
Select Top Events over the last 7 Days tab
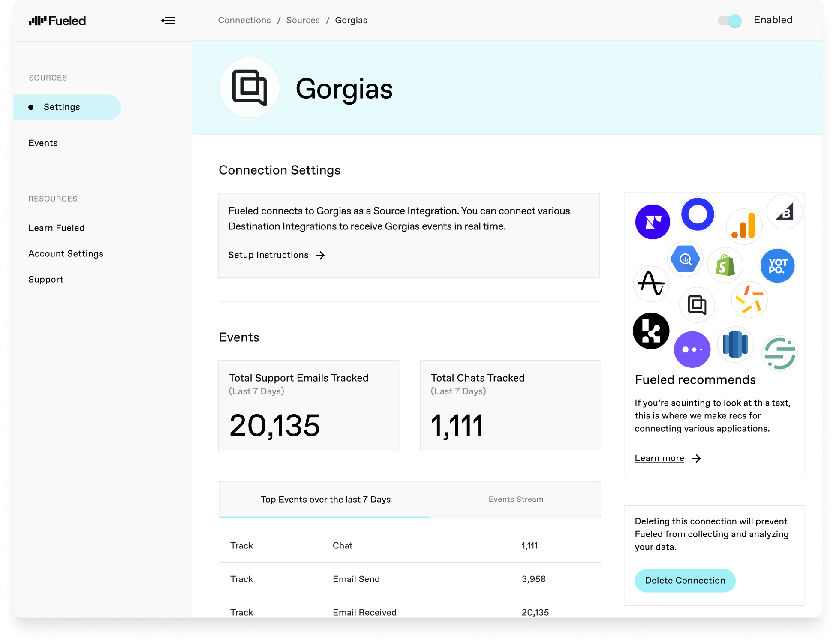point(325,500)
